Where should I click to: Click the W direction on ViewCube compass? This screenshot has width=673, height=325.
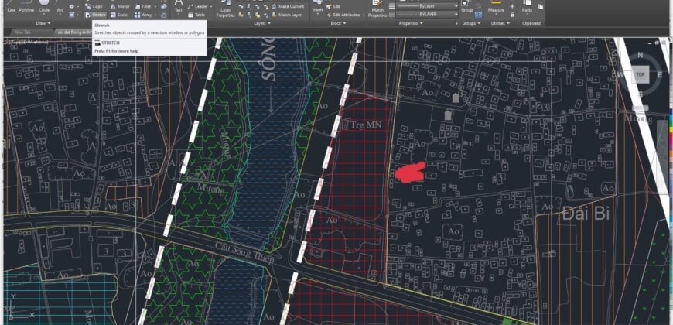click(620, 75)
